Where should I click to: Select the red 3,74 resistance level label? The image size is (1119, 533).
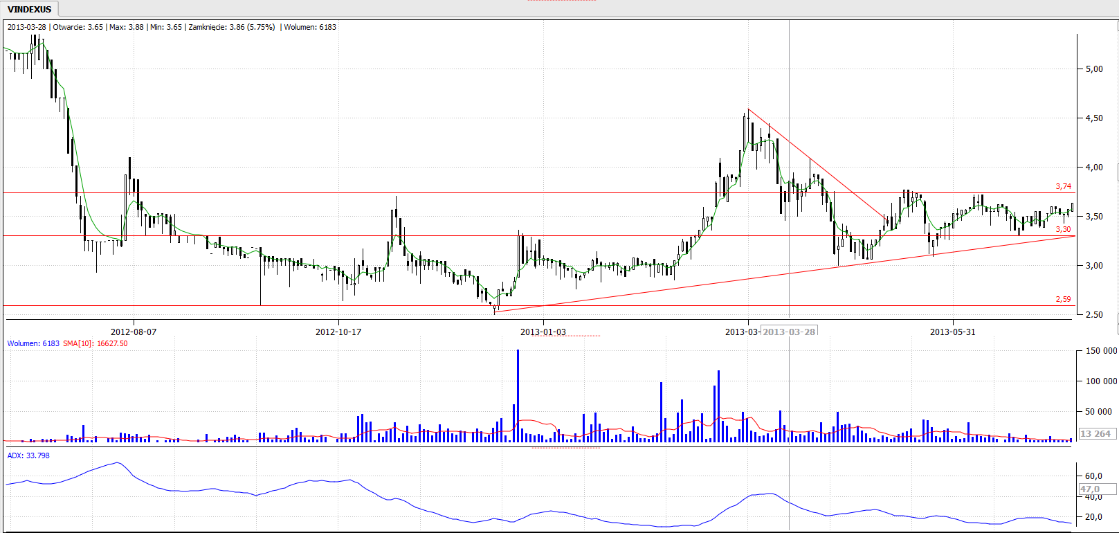1063,186
